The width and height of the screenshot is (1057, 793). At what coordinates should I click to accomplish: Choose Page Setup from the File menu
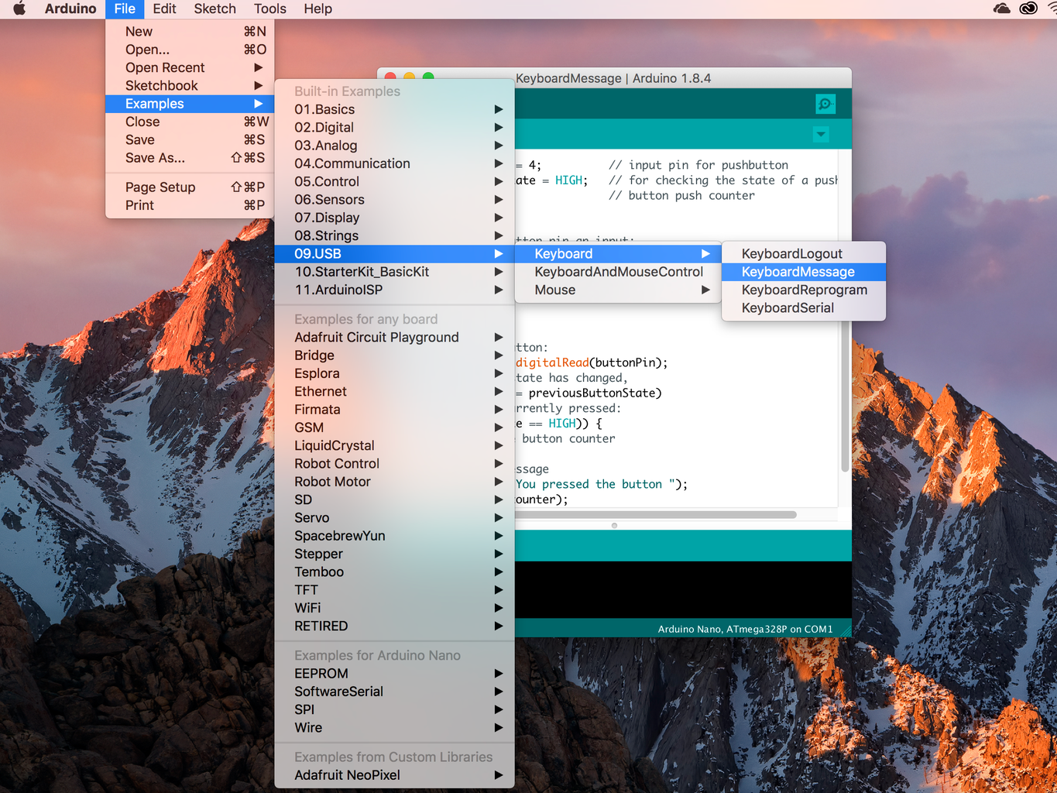[190, 187]
